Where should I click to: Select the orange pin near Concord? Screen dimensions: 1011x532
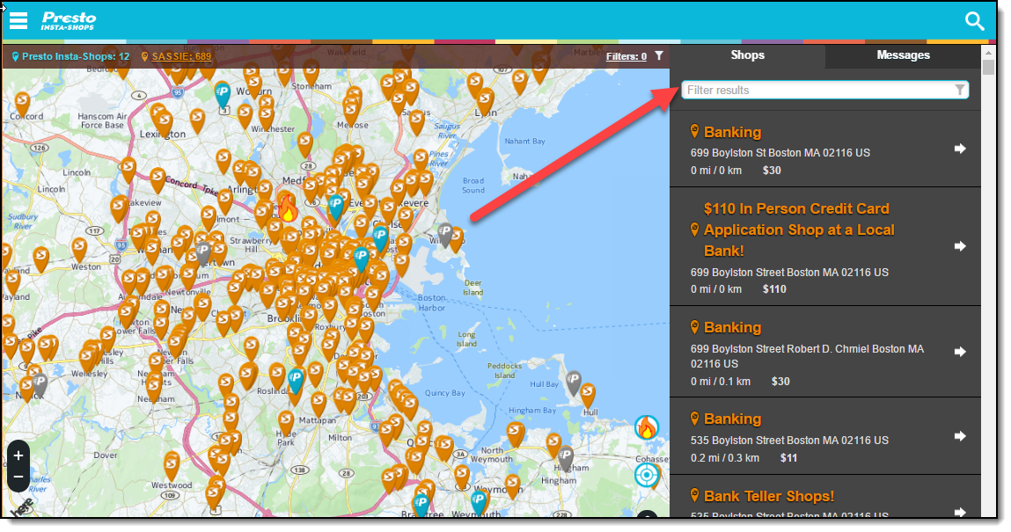pyautogui.click(x=23, y=104)
